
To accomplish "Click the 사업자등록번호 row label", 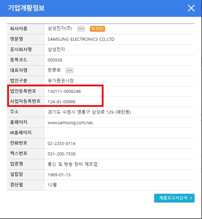I will point(25,101).
